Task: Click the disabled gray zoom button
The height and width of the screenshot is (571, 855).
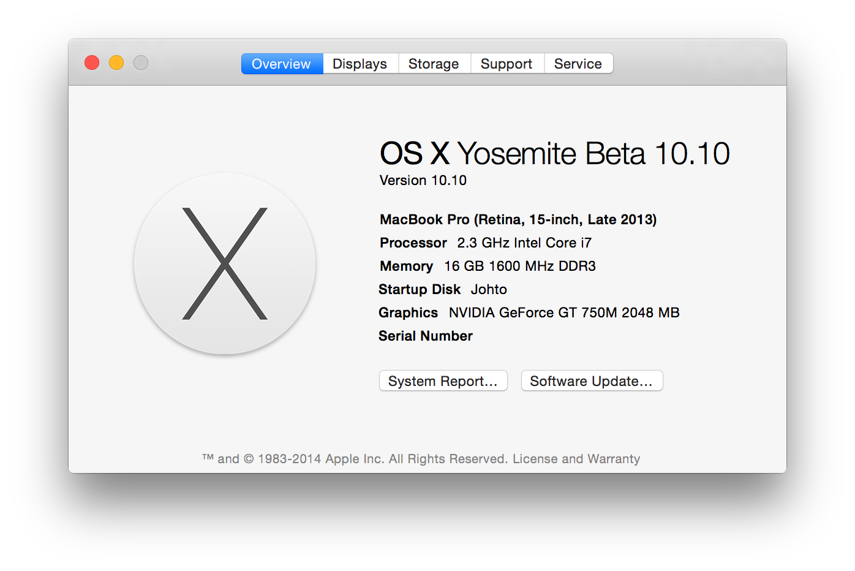Action: click(x=141, y=62)
